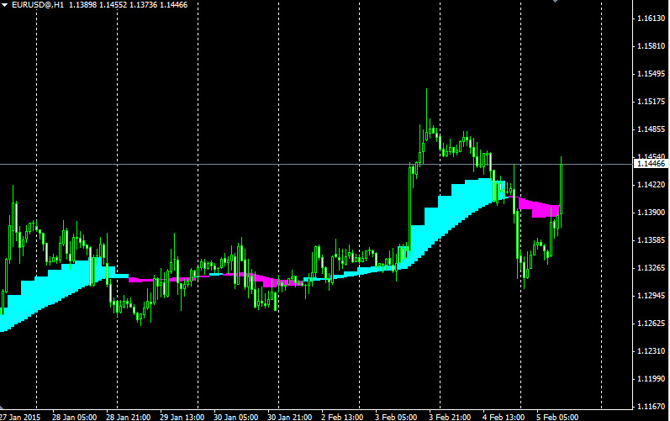670x421 pixels.
Task: Click price scale value 1.12310
Action: pyautogui.click(x=652, y=351)
